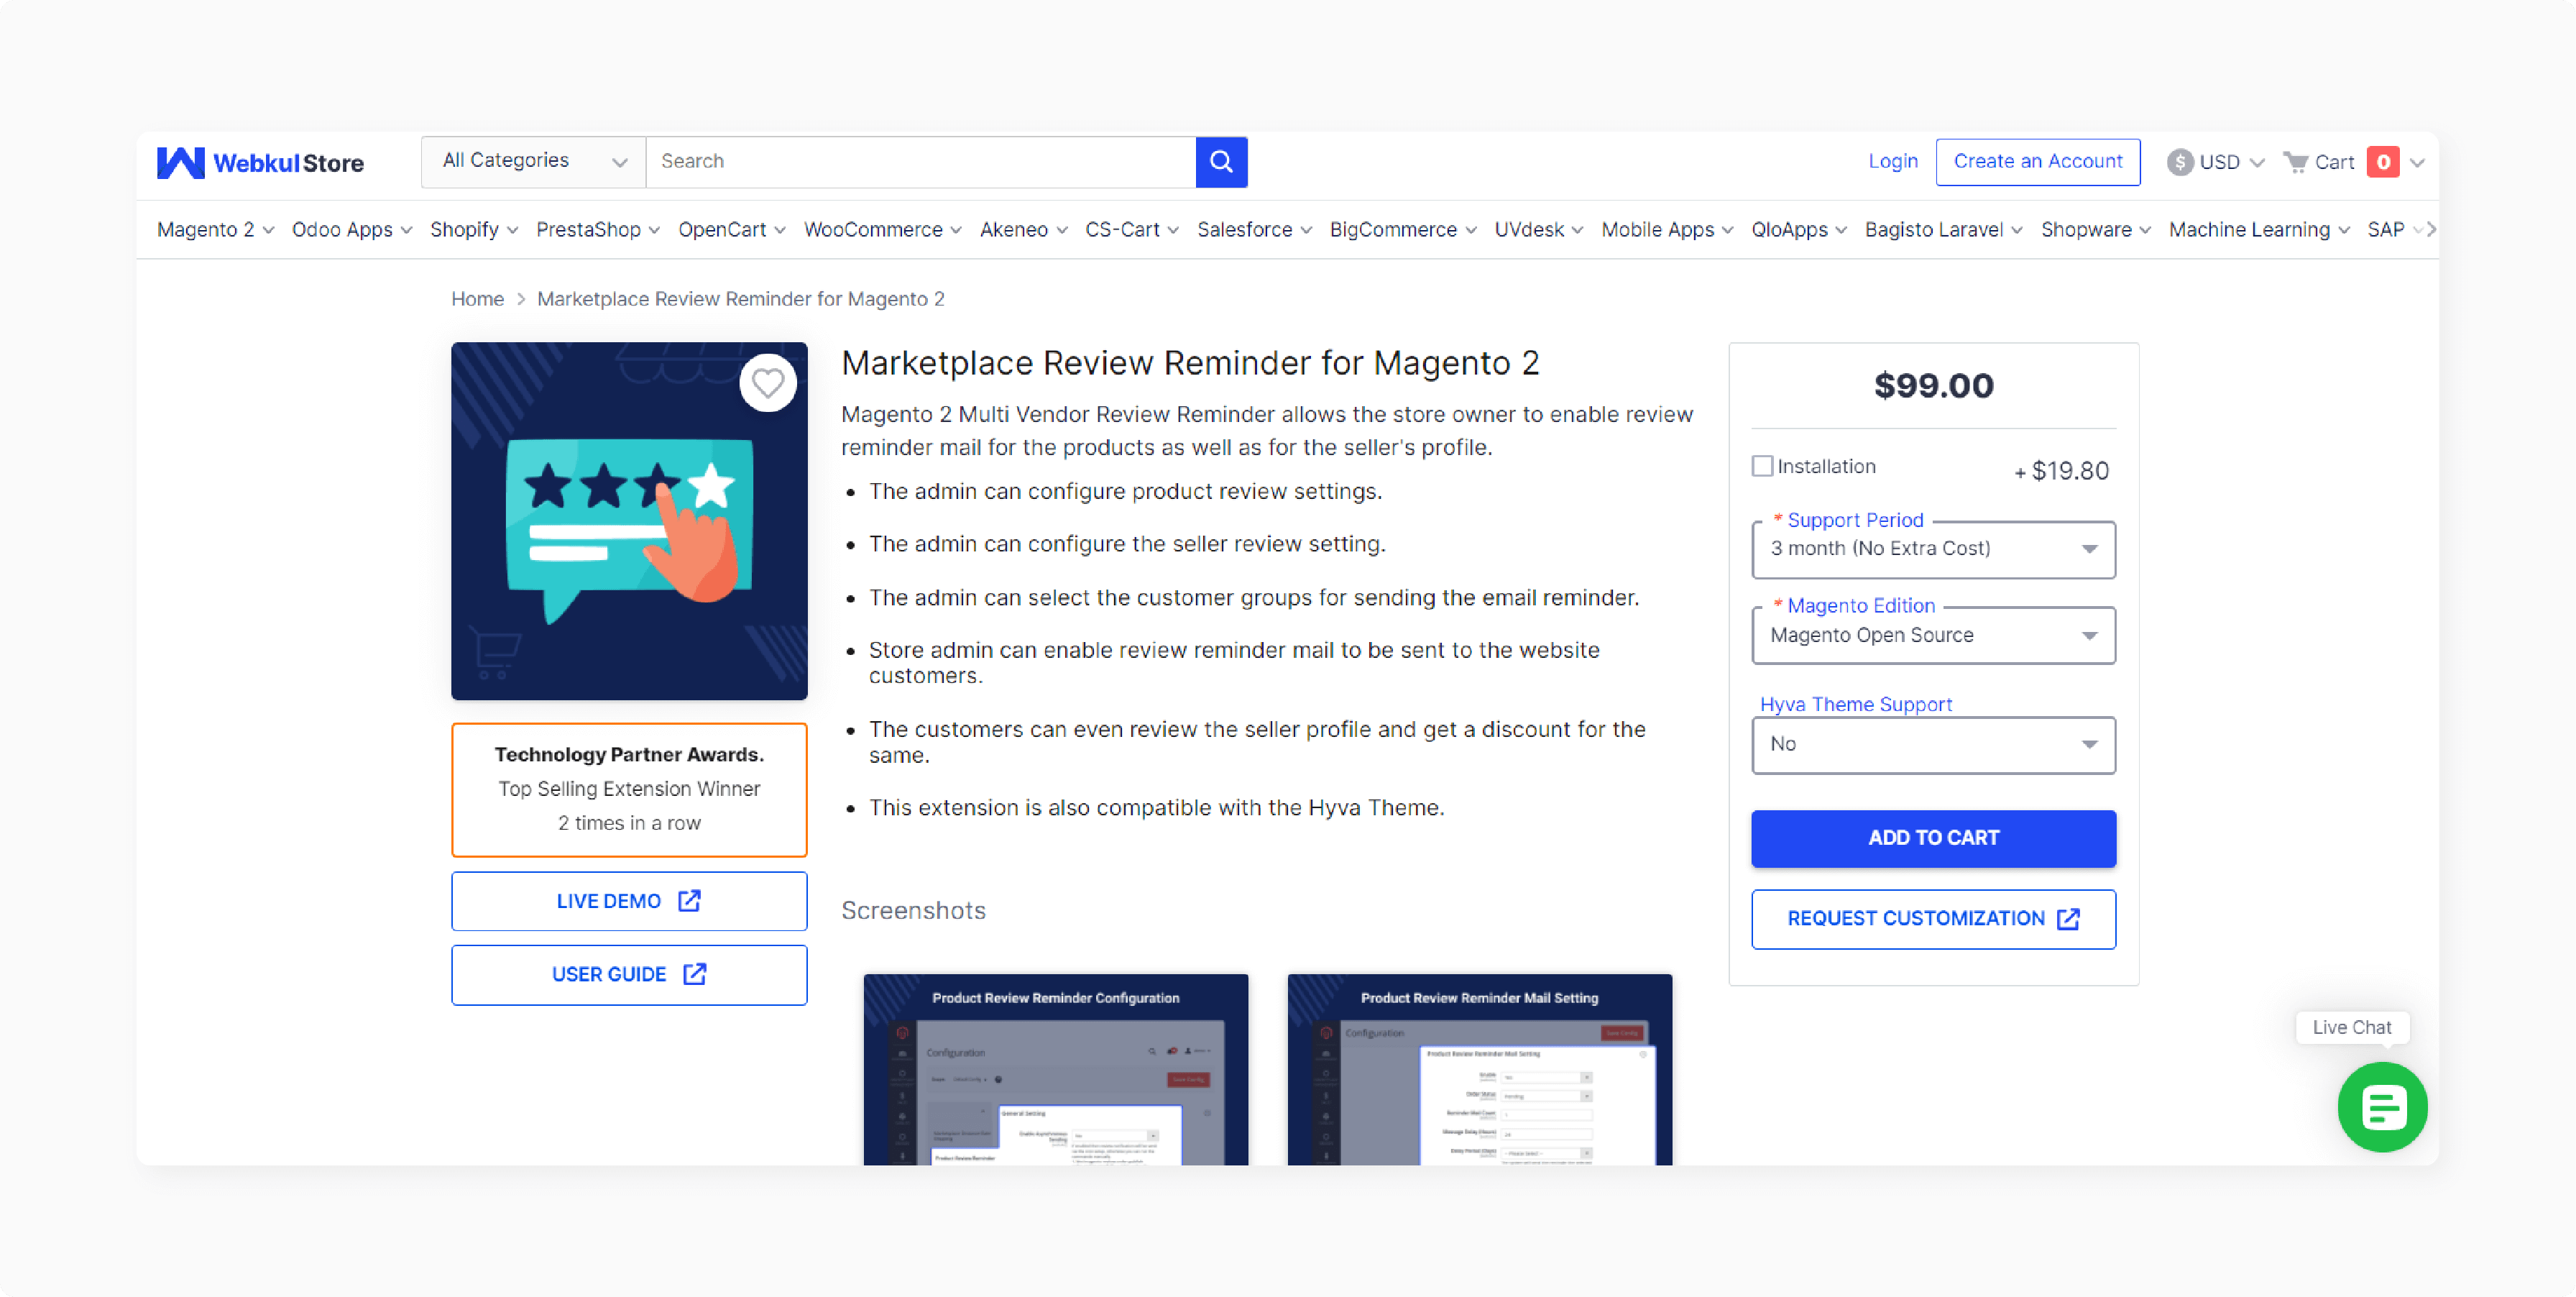Expand the Shopify menu
The width and height of the screenshot is (2576, 1297).
click(474, 230)
